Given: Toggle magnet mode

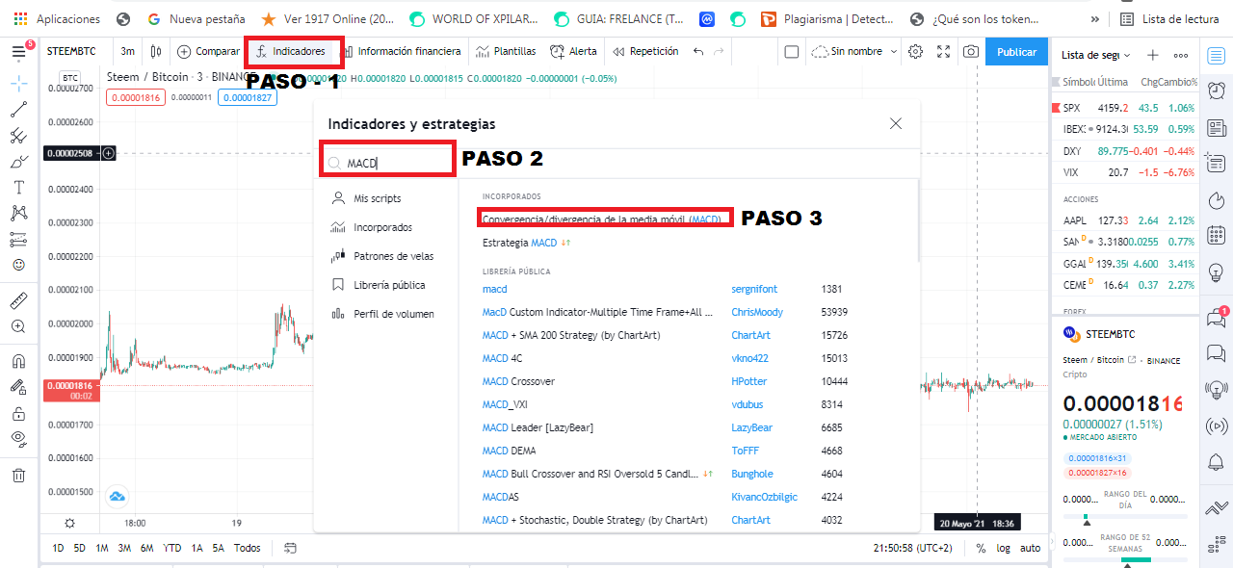Looking at the screenshot, I should tap(18, 362).
